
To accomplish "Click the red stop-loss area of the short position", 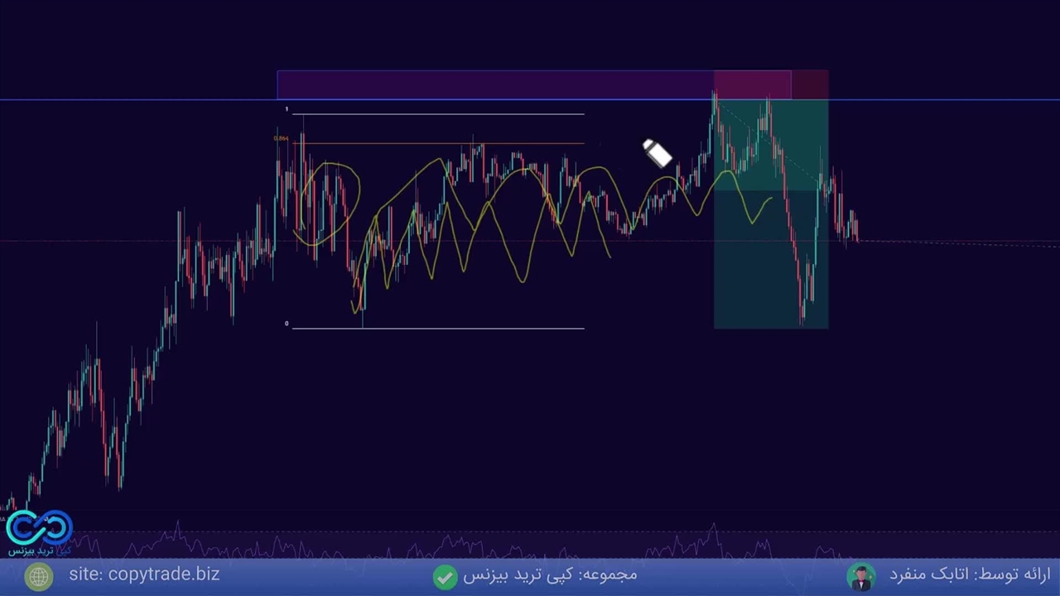I will pyautogui.click(x=752, y=84).
